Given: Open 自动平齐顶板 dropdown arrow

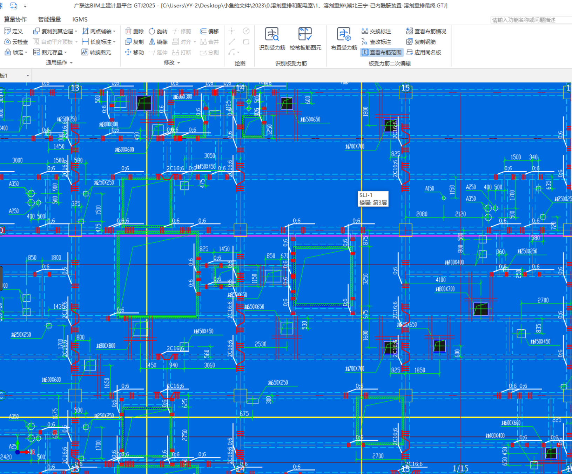Looking at the screenshot, I should pyautogui.click(x=76, y=42).
